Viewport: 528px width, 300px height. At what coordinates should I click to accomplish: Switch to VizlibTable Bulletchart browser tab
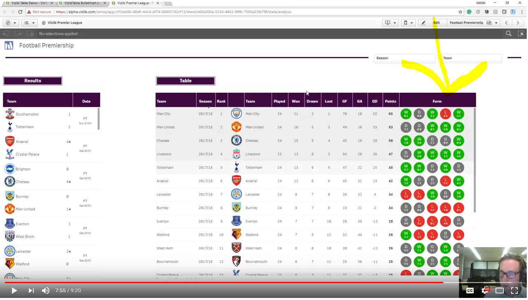(x=82, y=3)
